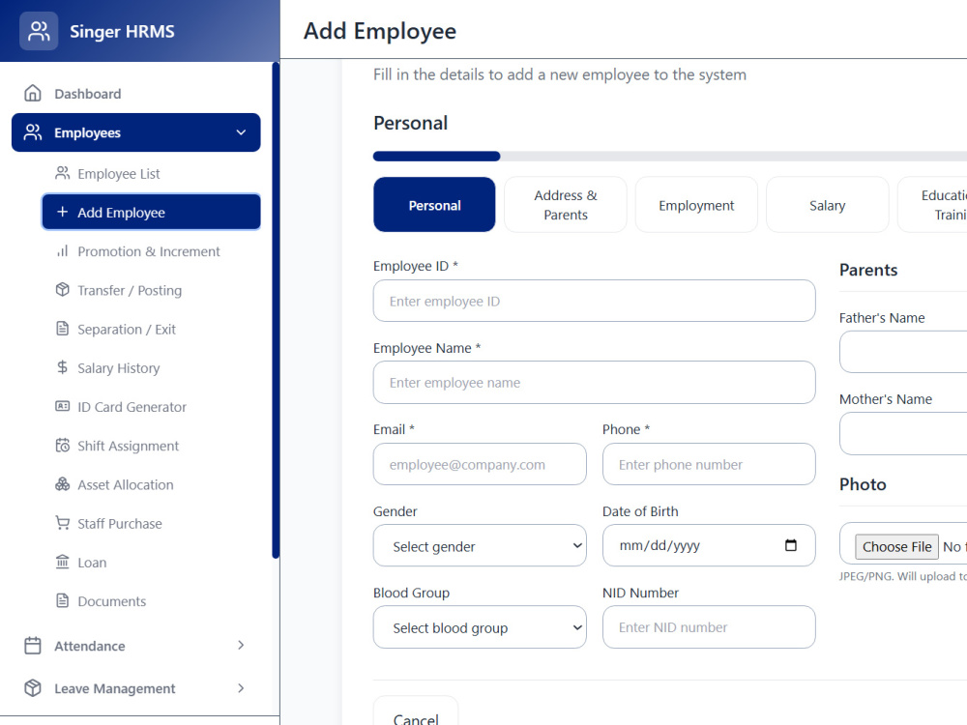Focus the Date of Birth field
The width and height of the screenshot is (967, 725).
pos(709,545)
